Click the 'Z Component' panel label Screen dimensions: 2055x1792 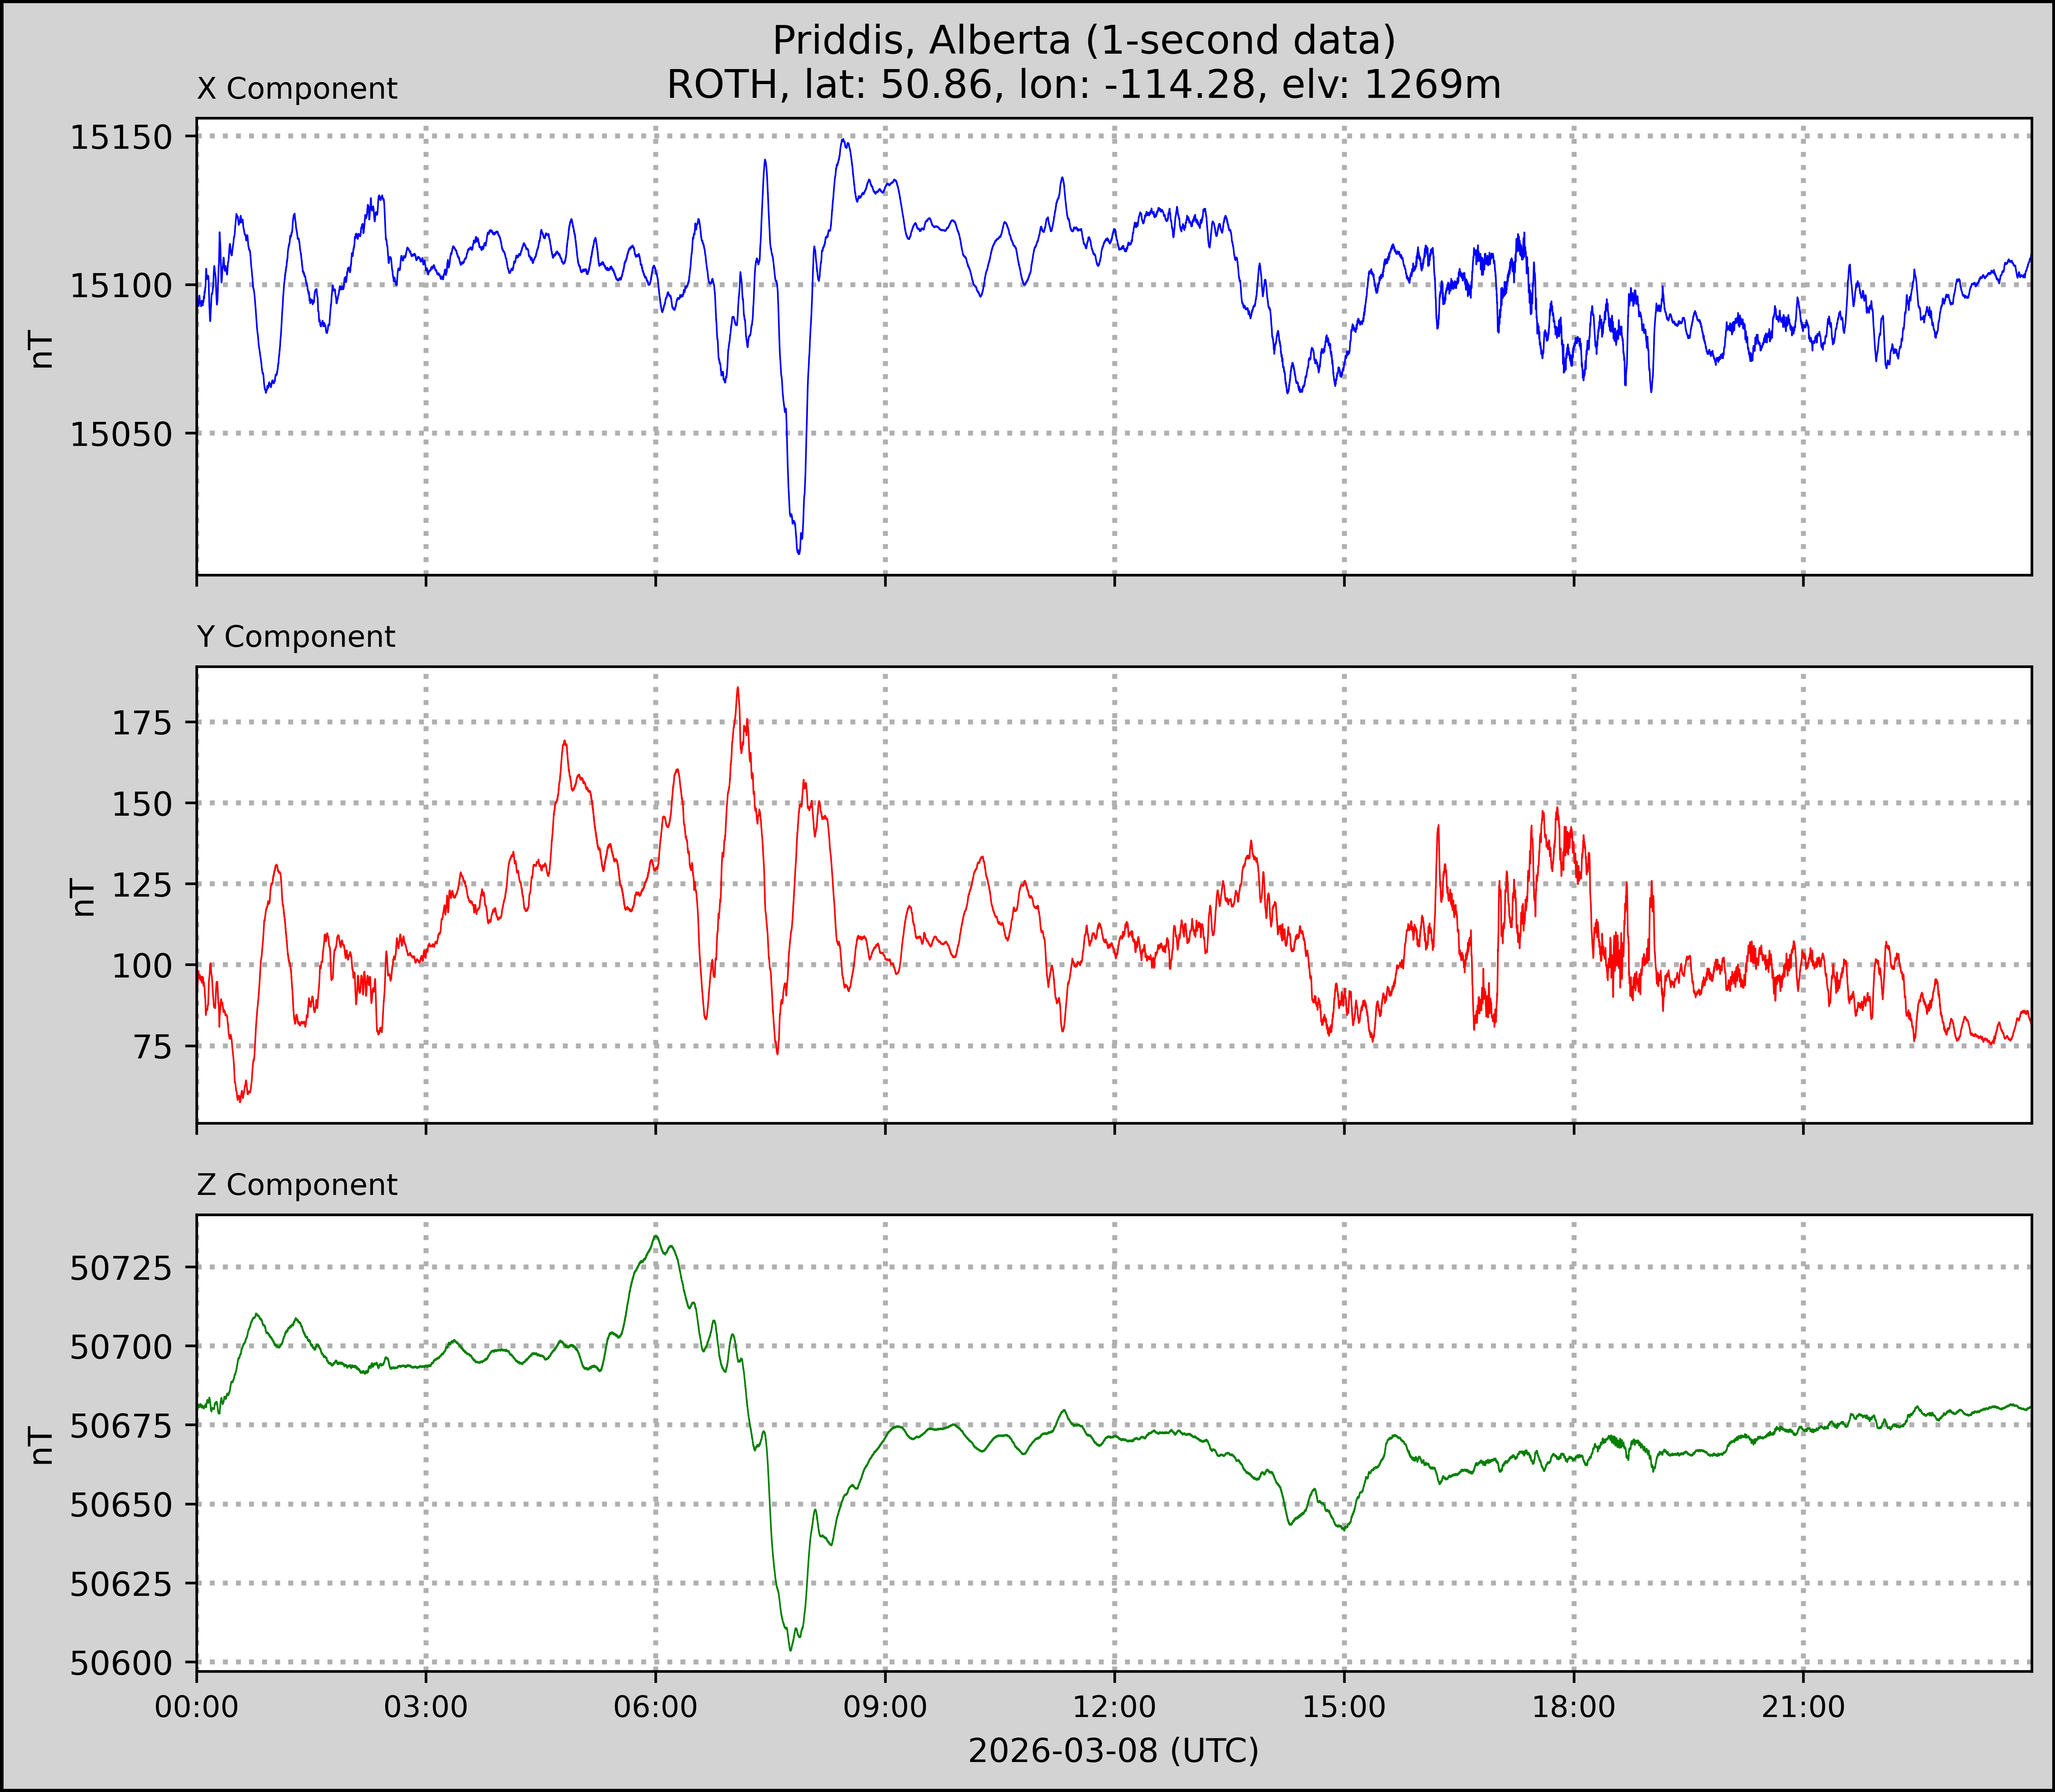[x=297, y=1185]
